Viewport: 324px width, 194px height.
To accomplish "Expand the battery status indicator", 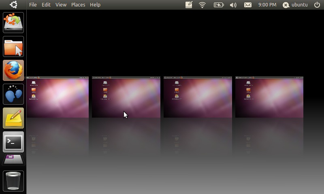I will tap(218, 5).
